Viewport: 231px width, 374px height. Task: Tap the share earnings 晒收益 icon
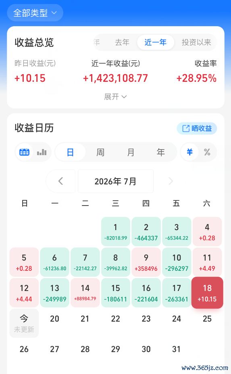186,129
